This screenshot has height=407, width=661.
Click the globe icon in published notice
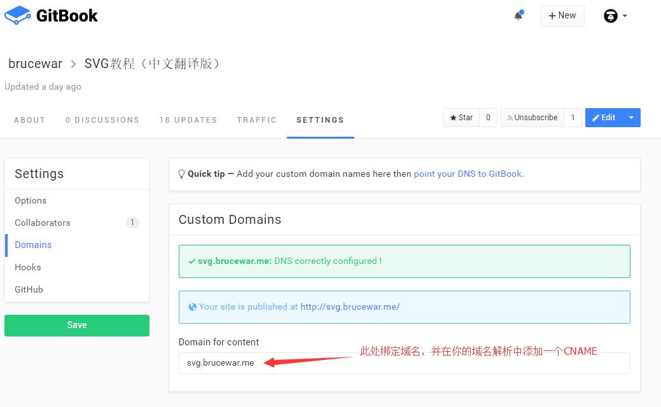192,307
